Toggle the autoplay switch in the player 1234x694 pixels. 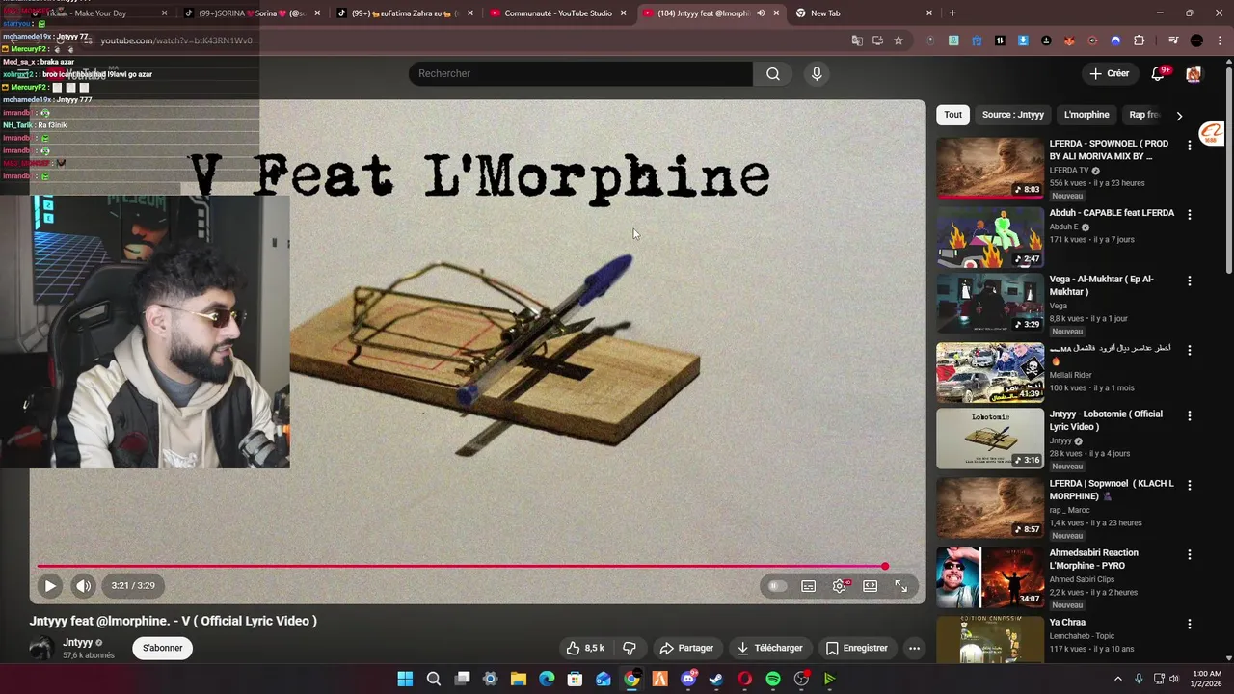pos(777,586)
